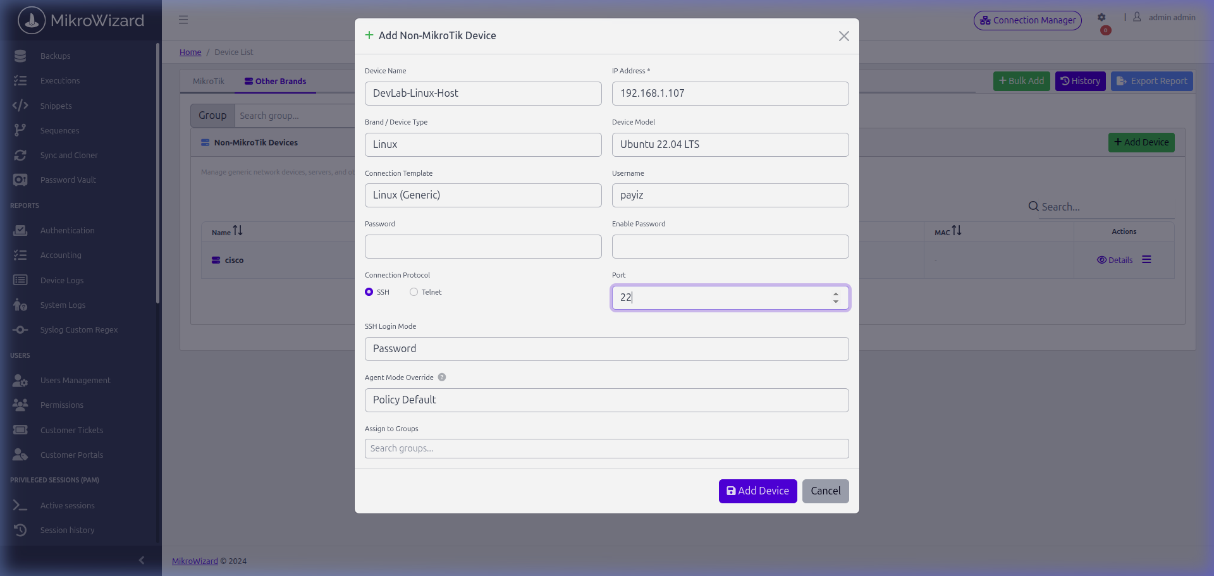Focus IP Address input field
Screen dimensions: 1214x576
coord(730,94)
